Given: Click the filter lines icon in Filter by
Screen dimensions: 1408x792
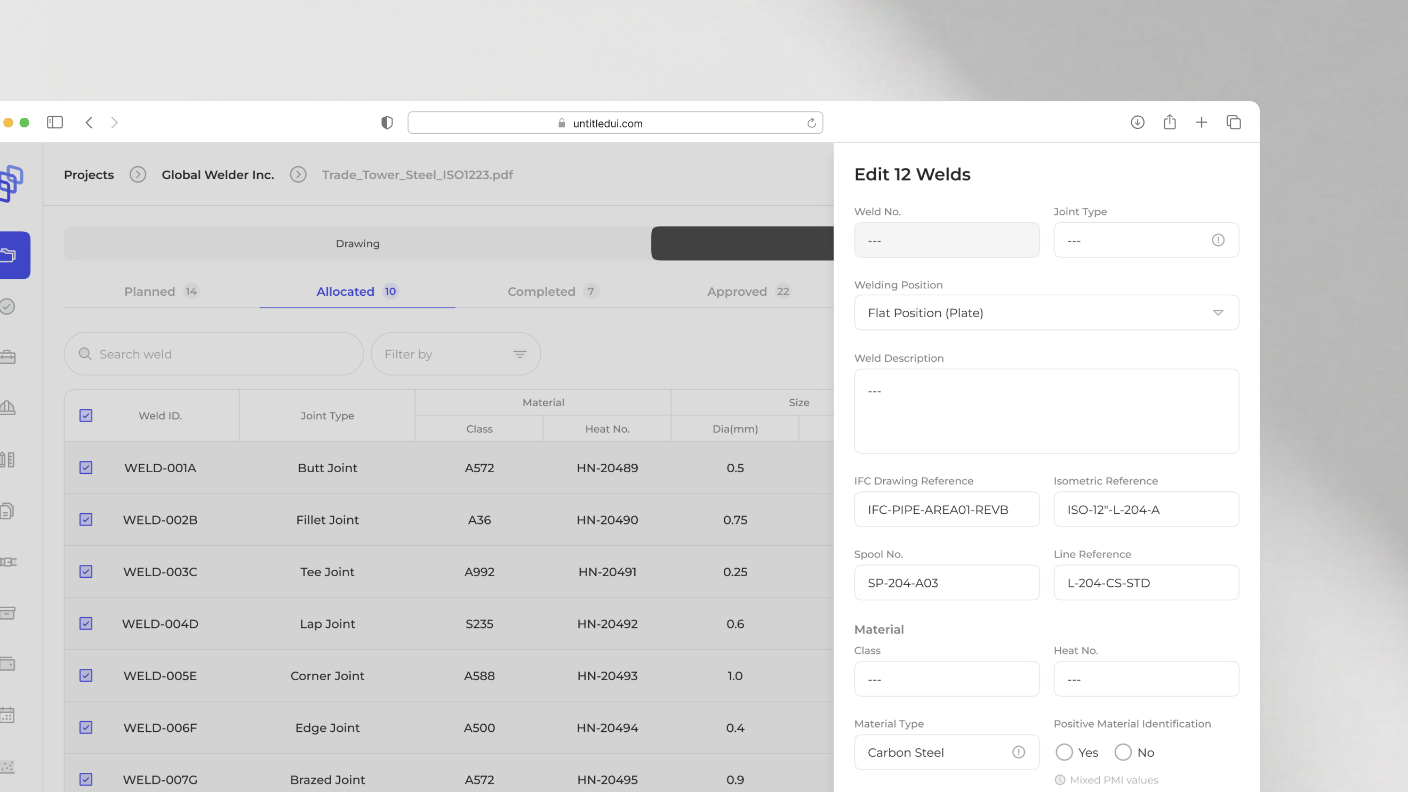Looking at the screenshot, I should click(520, 354).
